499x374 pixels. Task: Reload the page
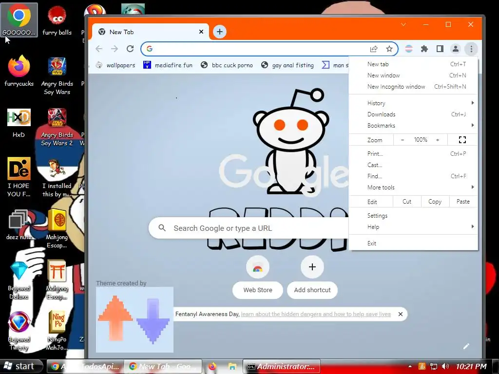tap(130, 49)
